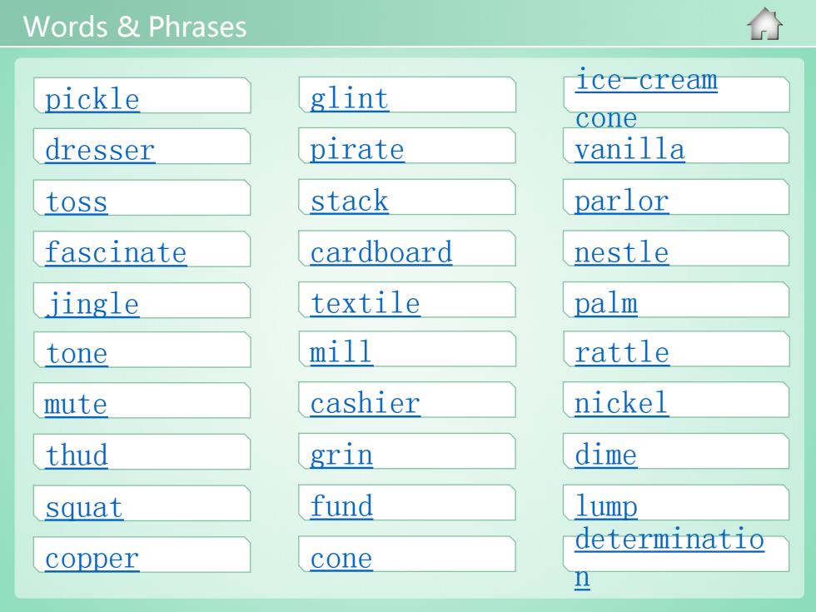Click the home icon in header
Image resolution: width=816 pixels, height=612 pixels.
point(764,24)
